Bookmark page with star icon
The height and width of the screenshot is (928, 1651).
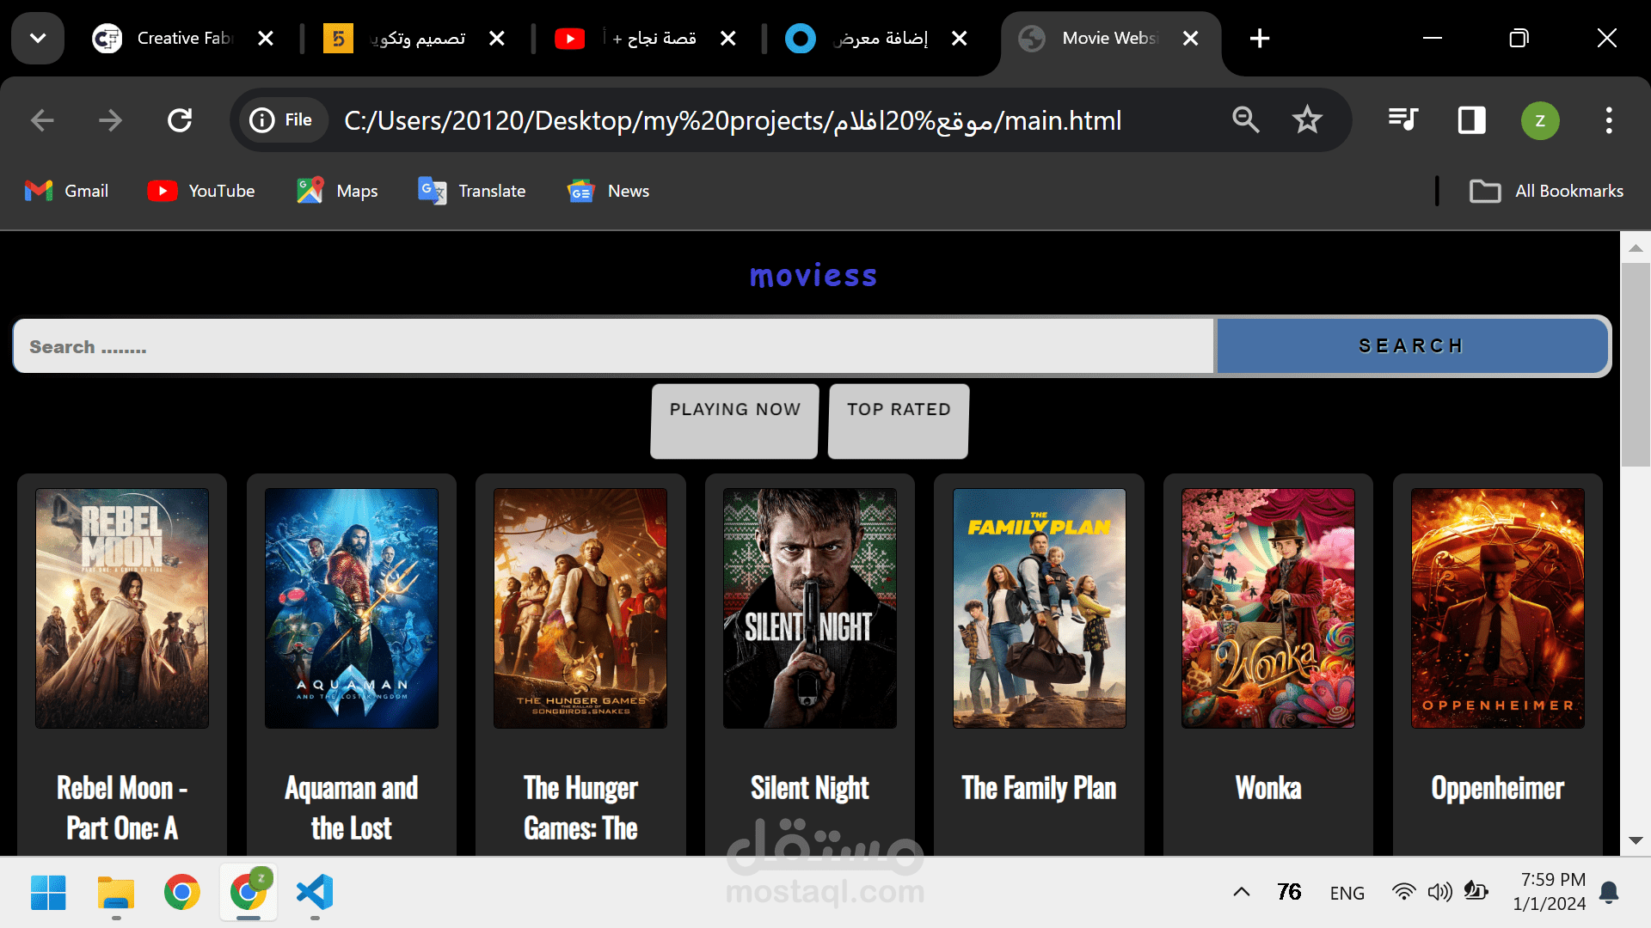tap(1306, 120)
